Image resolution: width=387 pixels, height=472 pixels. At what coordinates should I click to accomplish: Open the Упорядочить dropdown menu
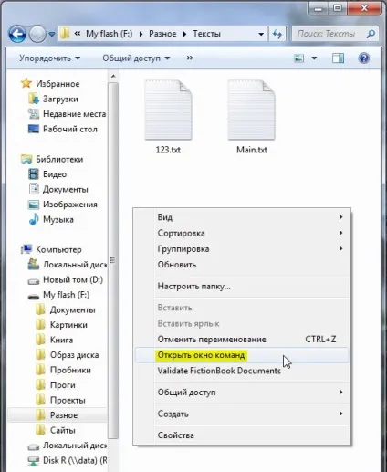coord(49,58)
